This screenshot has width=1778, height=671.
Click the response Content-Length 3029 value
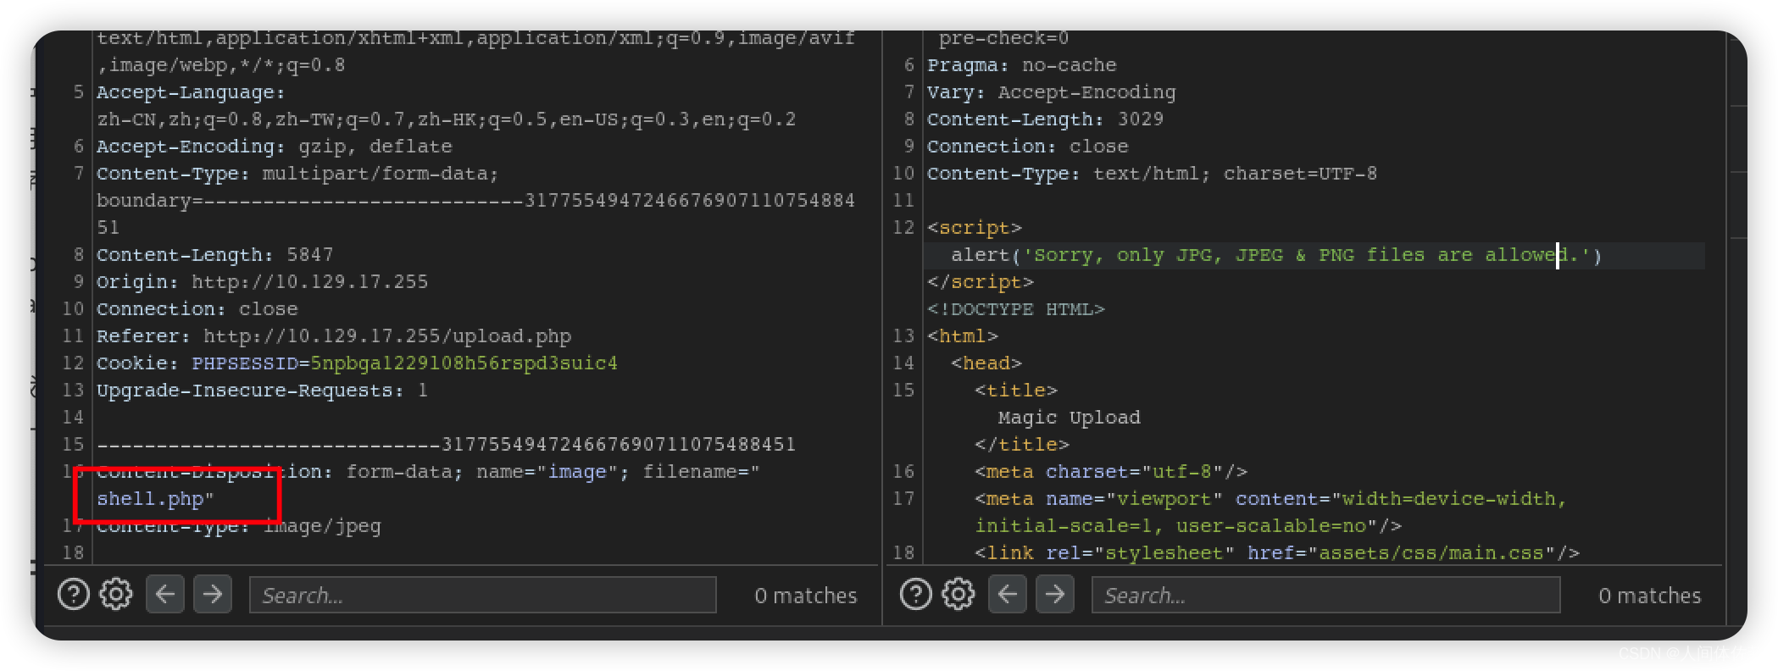tap(1140, 119)
